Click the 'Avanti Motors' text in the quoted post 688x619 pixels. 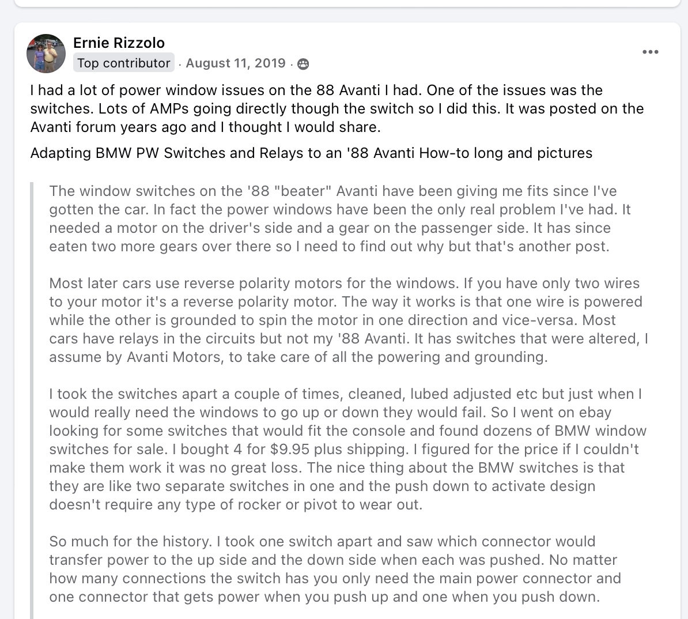[174, 357]
